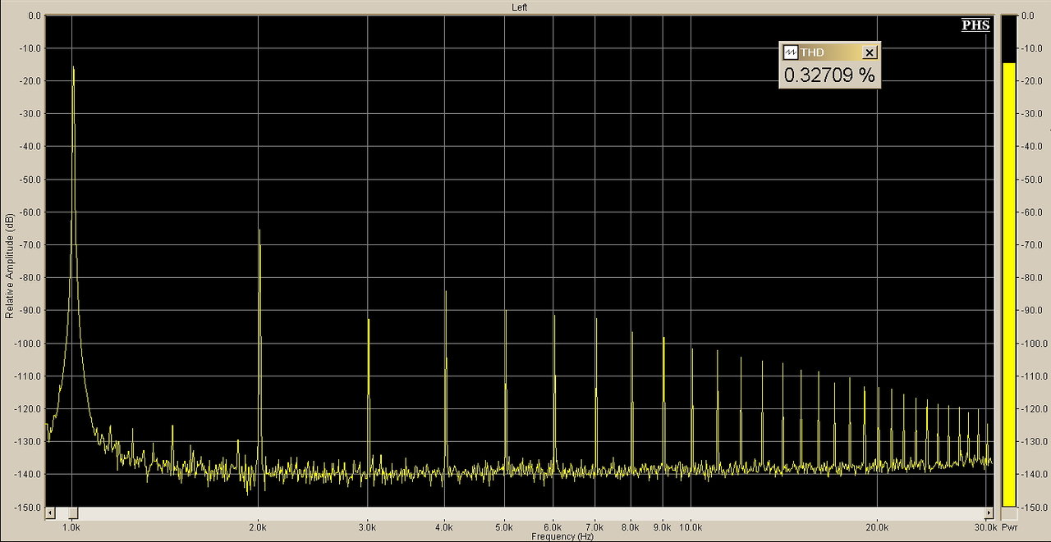Click the PHS button in the plot corner
The width and height of the screenshot is (1051, 542).
click(x=975, y=25)
